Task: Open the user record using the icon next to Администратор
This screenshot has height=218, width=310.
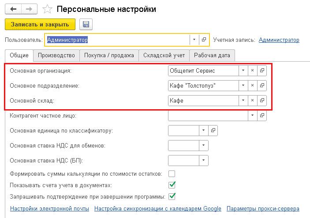Action: 204,40
